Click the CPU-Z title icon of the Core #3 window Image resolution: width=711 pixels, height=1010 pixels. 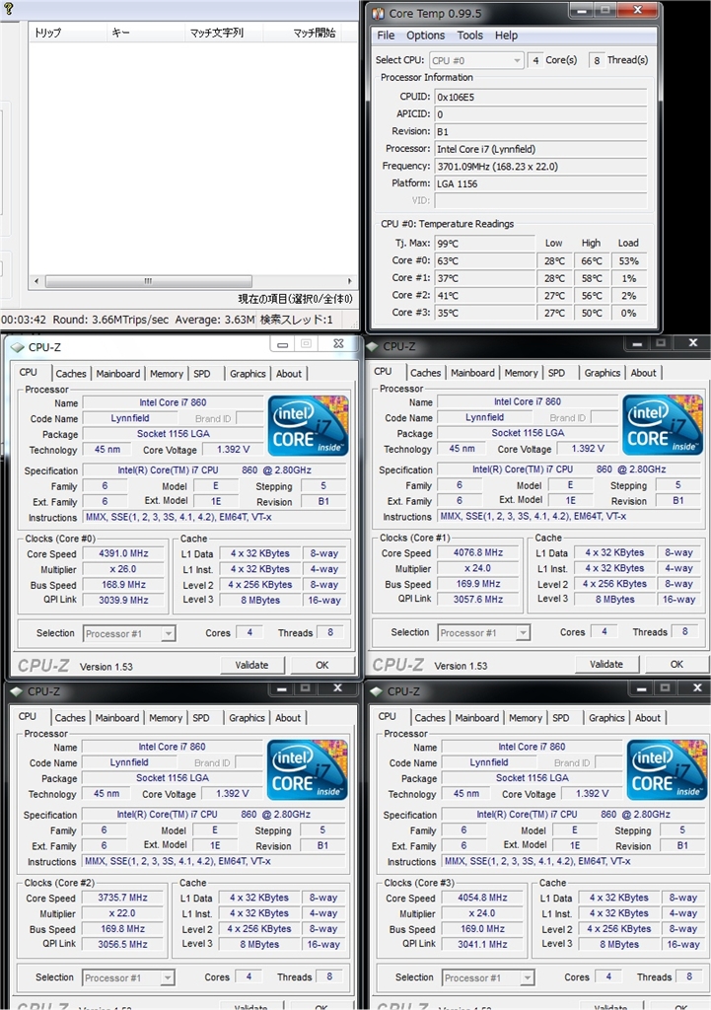(377, 691)
